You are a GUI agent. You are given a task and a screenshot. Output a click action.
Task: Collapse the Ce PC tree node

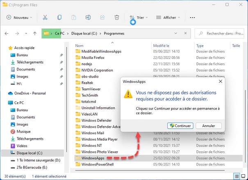[4, 102]
